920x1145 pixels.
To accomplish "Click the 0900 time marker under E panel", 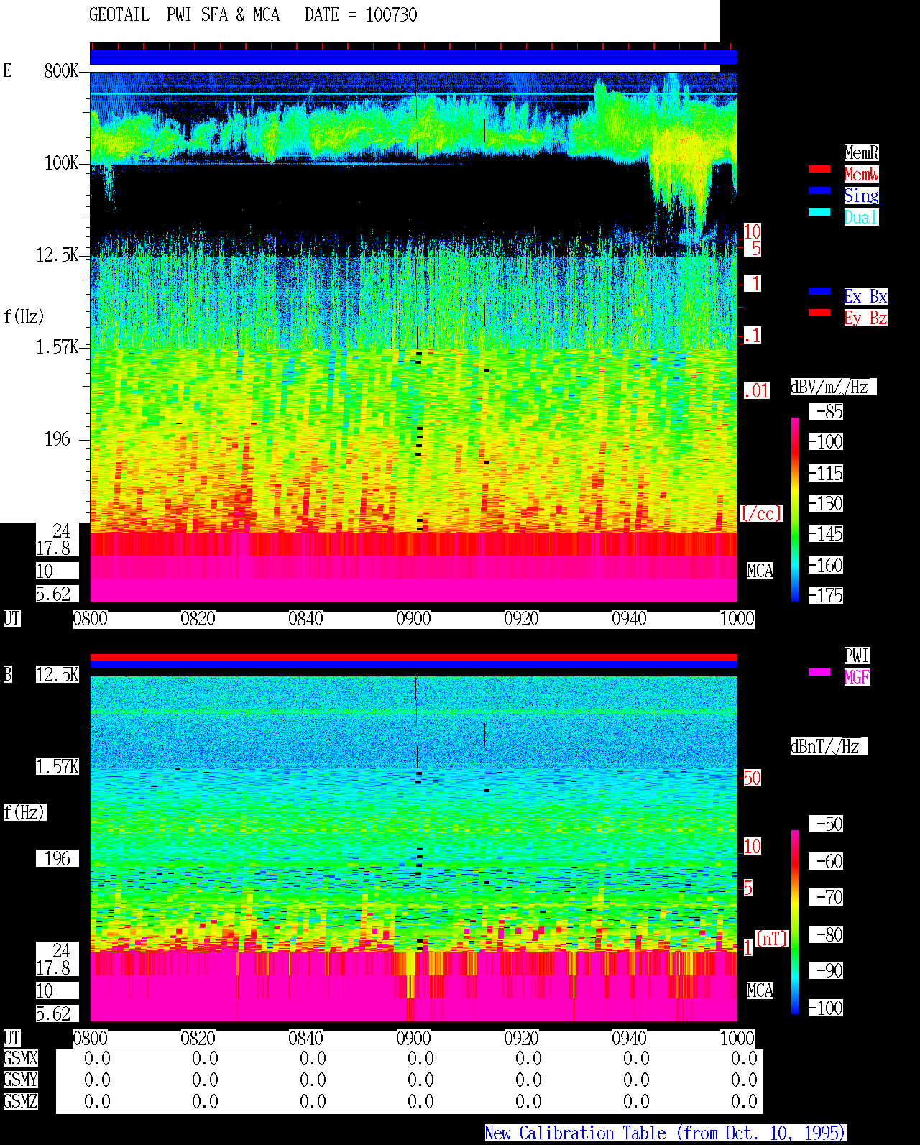I will point(413,619).
